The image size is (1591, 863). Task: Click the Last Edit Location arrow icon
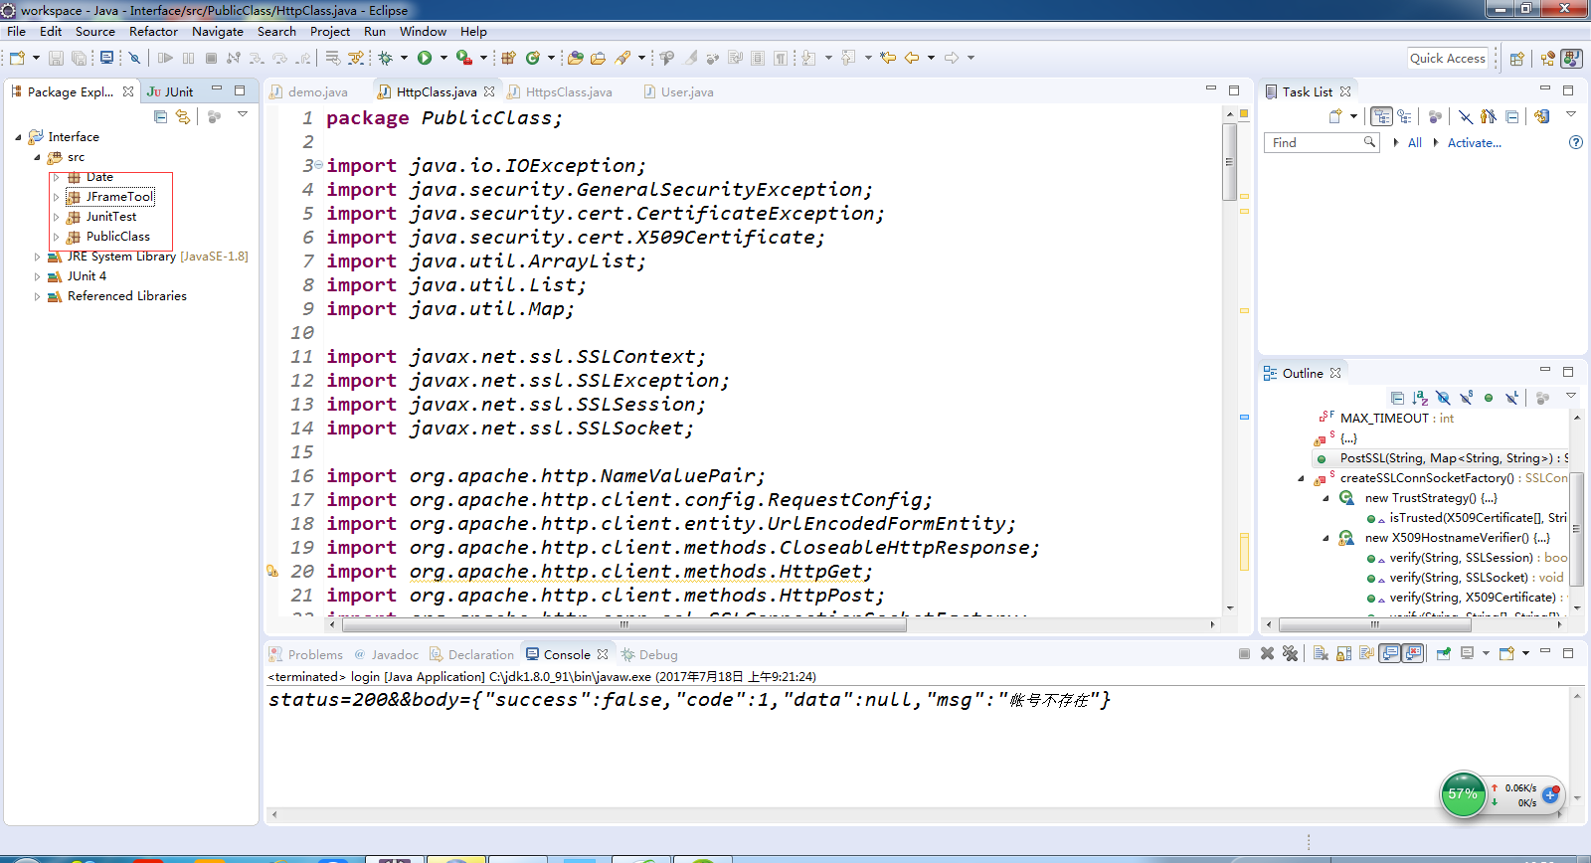(888, 58)
